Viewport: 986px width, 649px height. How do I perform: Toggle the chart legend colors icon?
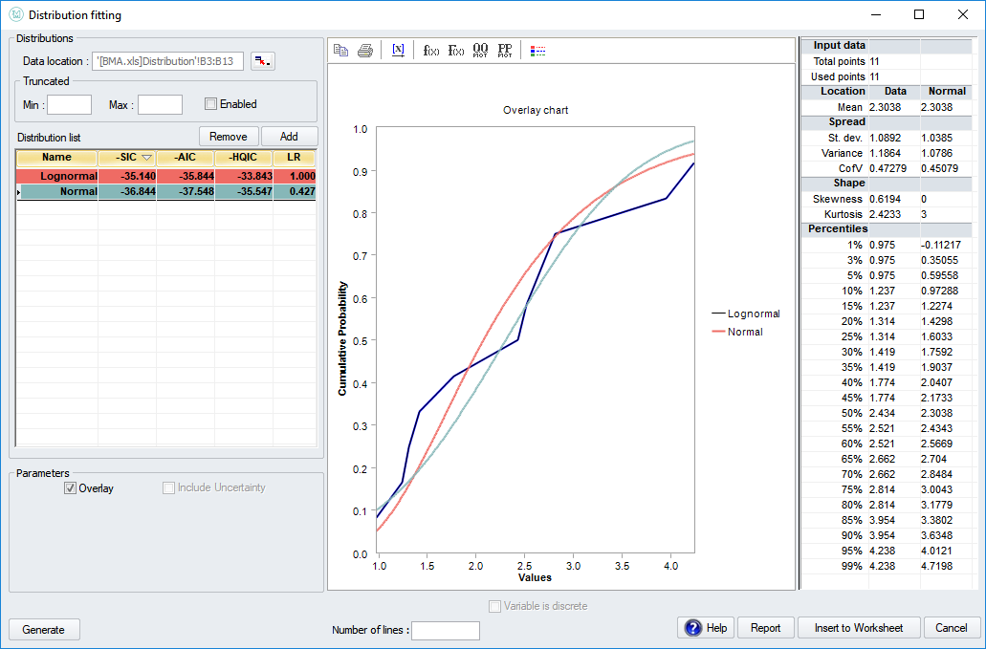(x=537, y=50)
